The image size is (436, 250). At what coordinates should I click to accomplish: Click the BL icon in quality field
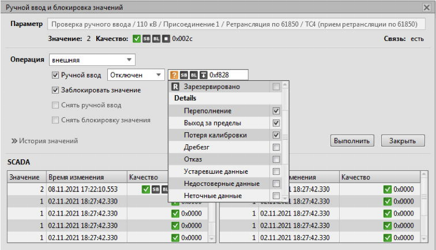coord(194,75)
